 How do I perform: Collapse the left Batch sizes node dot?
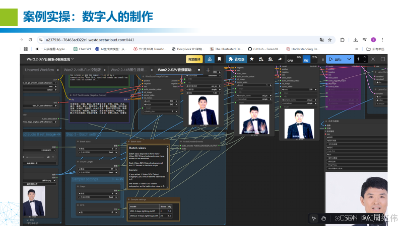click(78, 142)
